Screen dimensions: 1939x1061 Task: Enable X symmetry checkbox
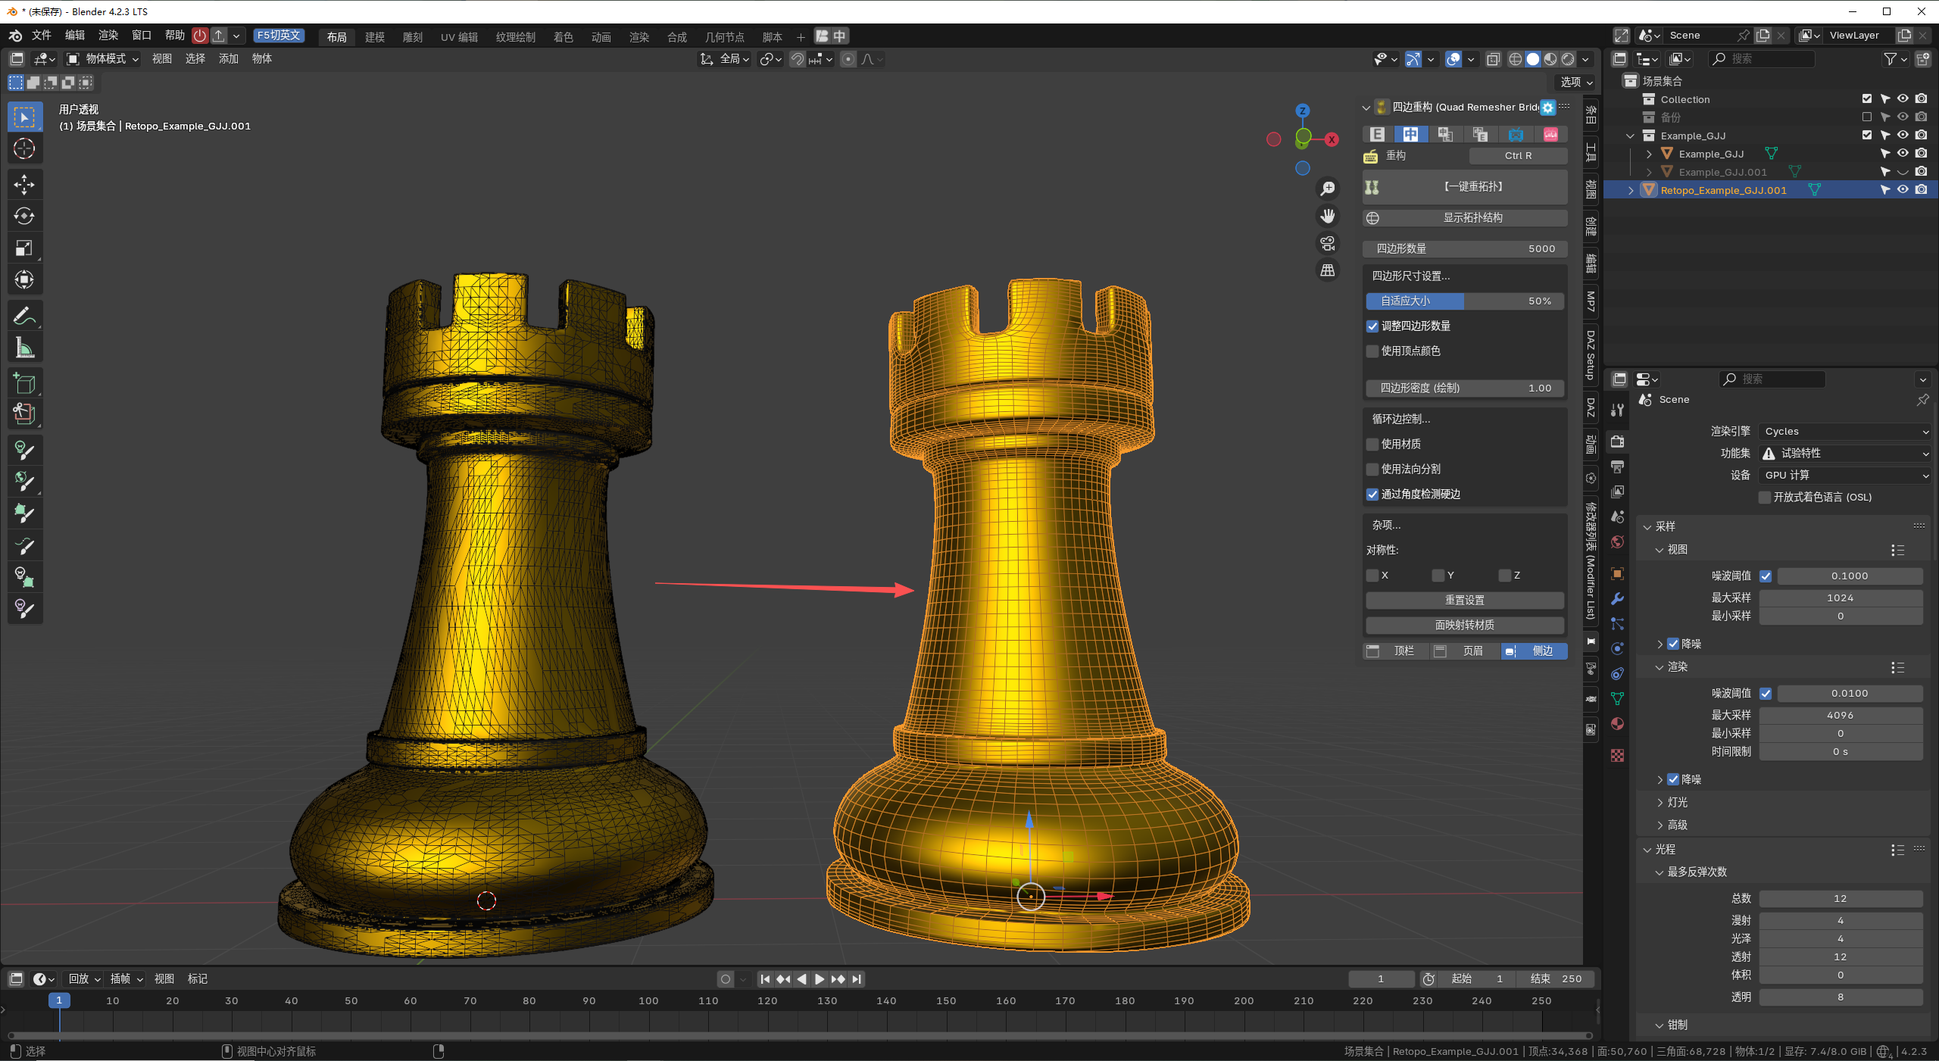point(1372,576)
